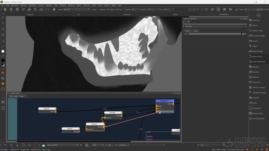
Task: Toggle the checkbox before Flow 1.0
Action: pyautogui.click(x=157, y=10)
